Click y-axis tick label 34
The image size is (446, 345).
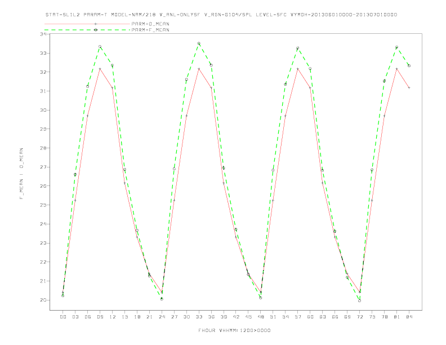[x=43, y=34]
